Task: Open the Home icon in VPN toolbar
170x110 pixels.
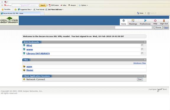Action: (124, 21)
